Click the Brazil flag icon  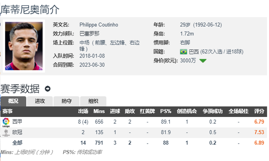[x=183, y=52]
